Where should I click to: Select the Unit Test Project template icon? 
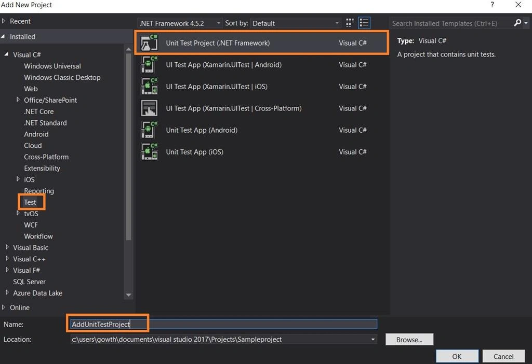(x=149, y=43)
